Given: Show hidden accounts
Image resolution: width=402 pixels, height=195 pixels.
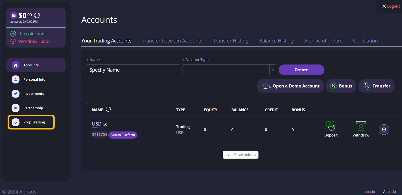Looking at the screenshot, I should [240, 155].
